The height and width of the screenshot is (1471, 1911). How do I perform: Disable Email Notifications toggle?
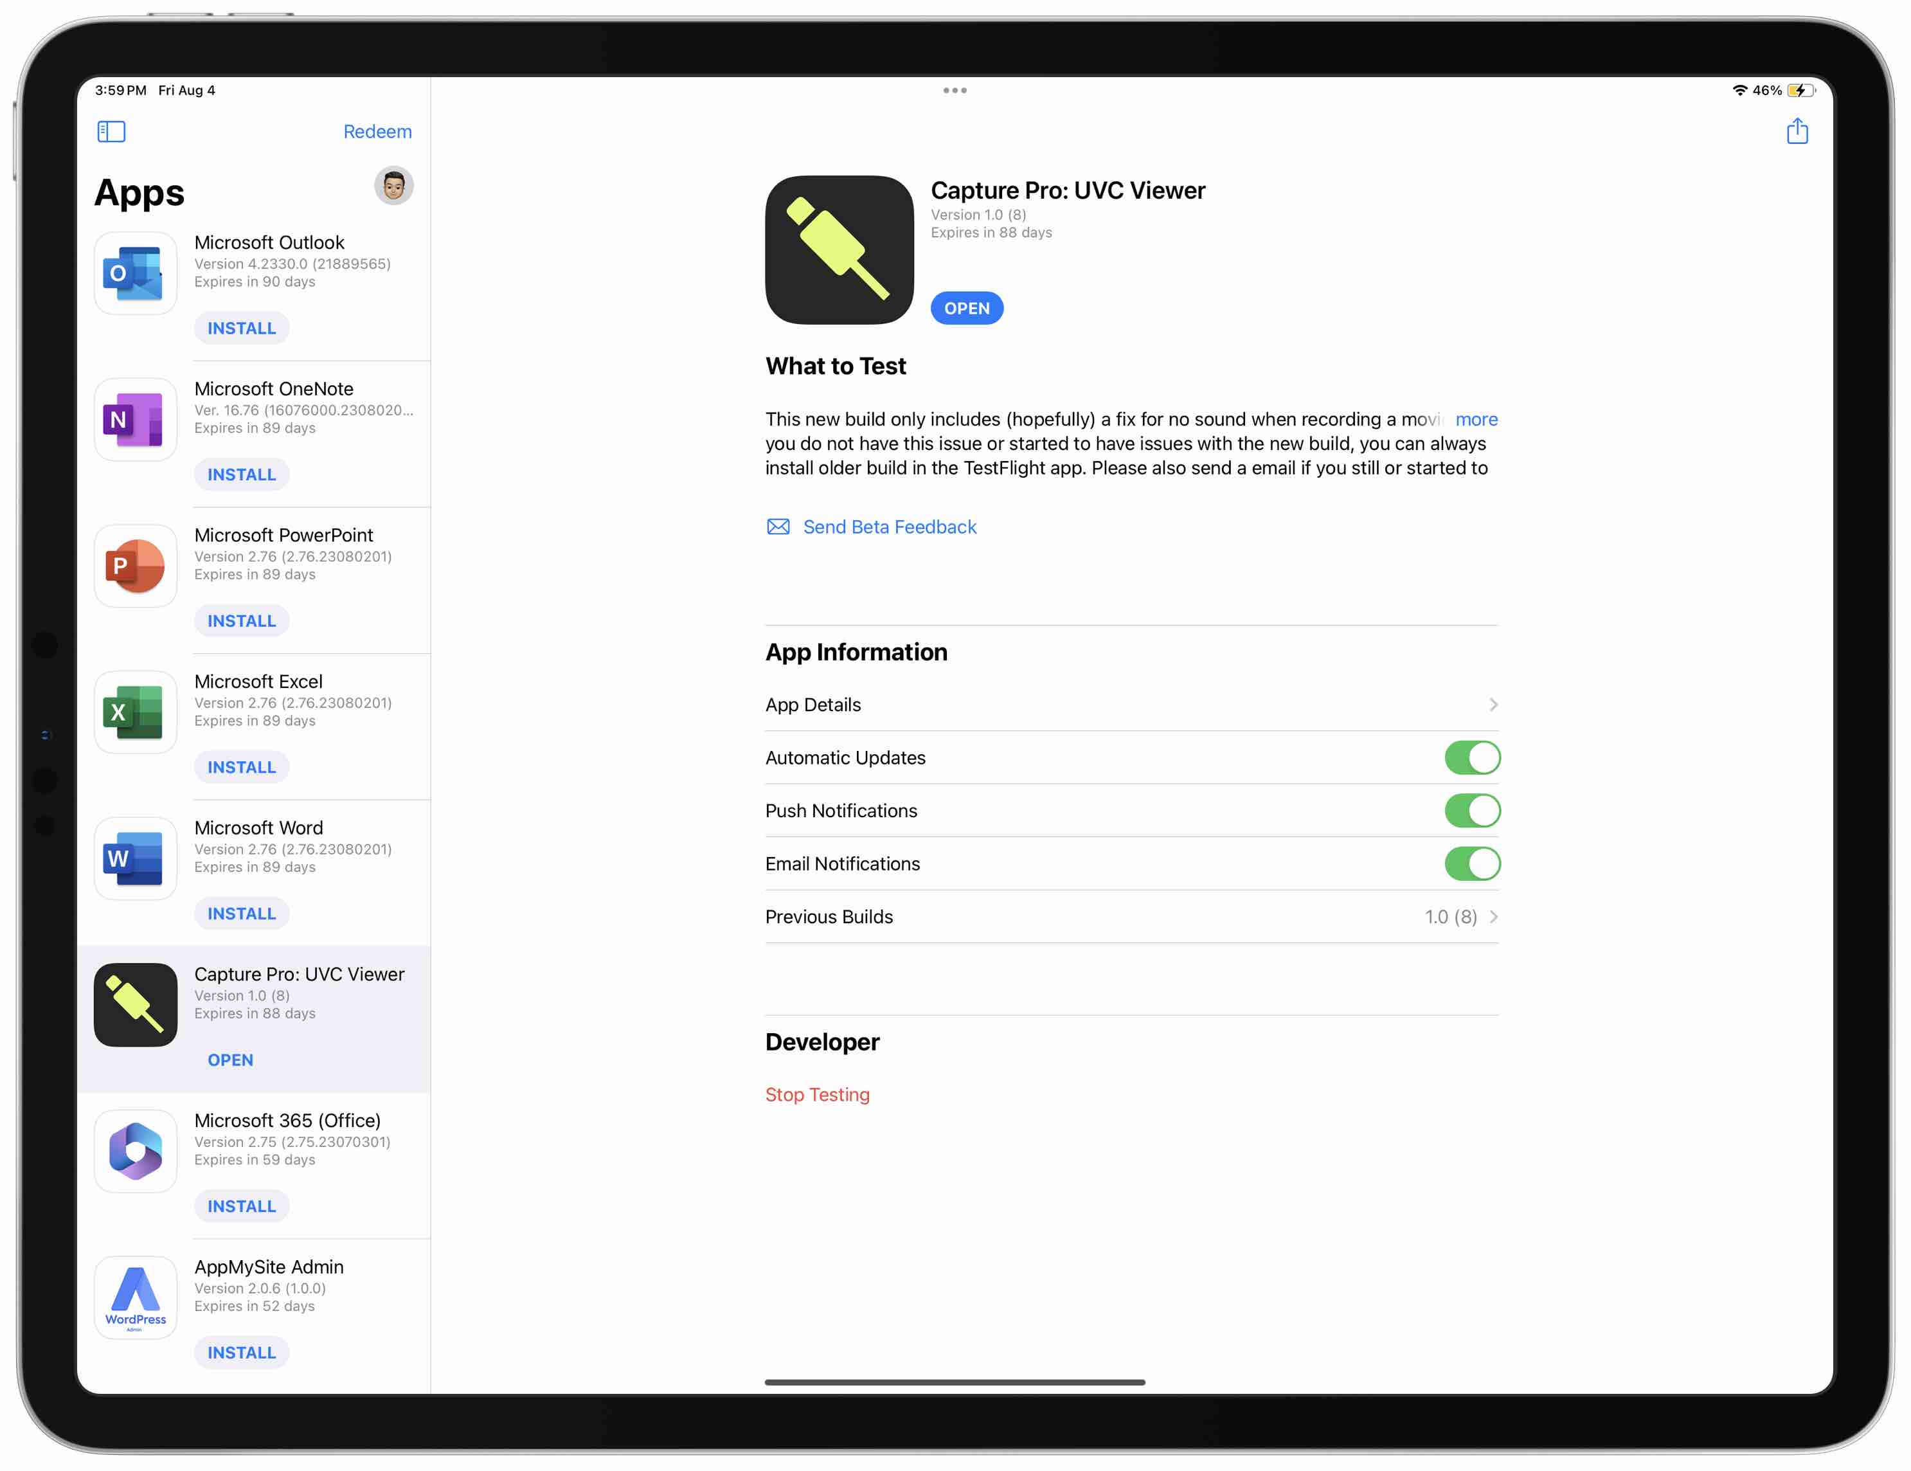[x=1469, y=862]
